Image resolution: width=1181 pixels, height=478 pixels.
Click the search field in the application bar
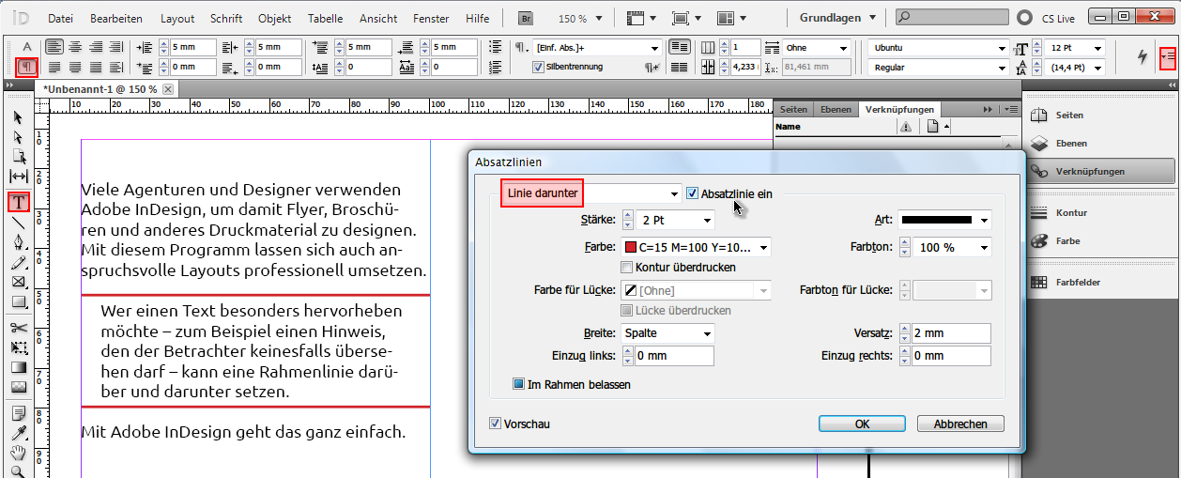[x=951, y=17]
